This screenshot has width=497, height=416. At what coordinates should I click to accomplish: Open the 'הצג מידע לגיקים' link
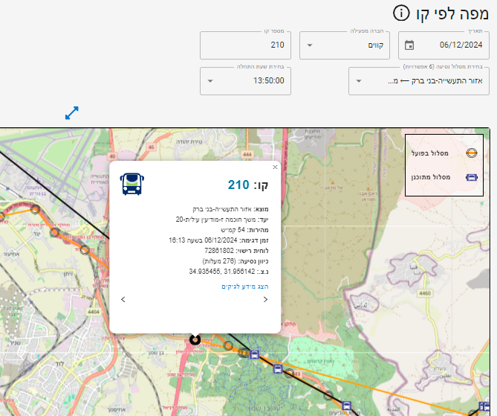click(244, 287)
